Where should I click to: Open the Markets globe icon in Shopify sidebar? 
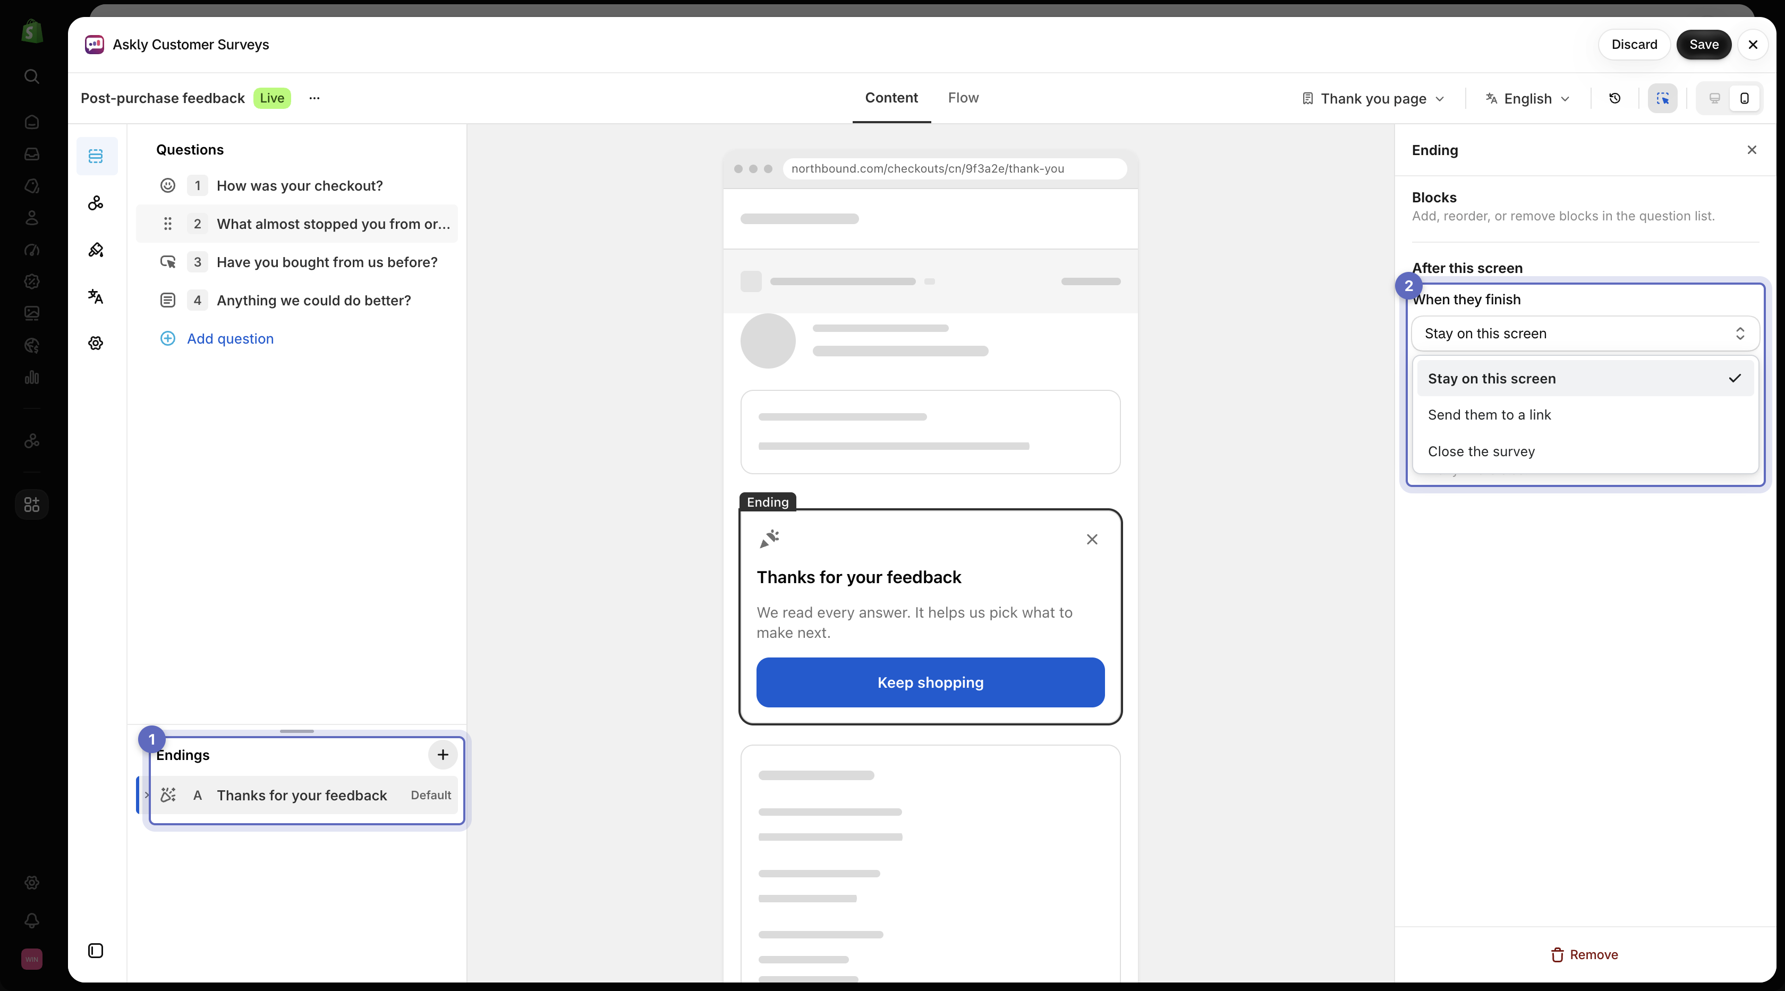(x=32, y=346)
